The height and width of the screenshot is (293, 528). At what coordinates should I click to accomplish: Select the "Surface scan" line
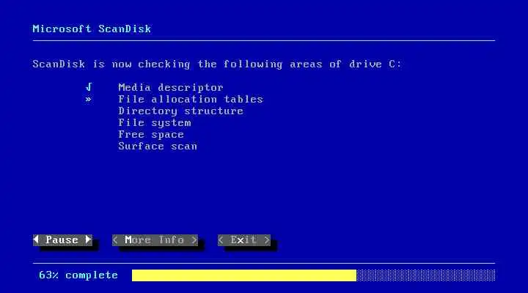[x=158, y=146]
